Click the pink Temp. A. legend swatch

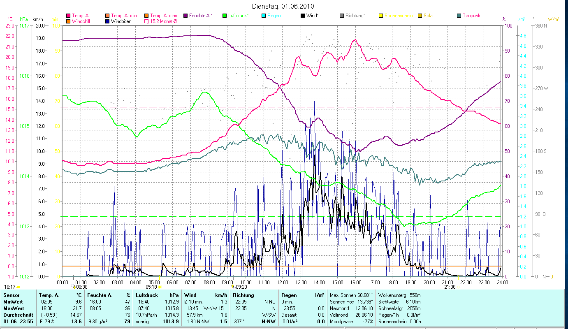68,16
